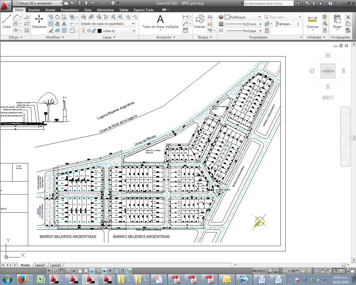Toggle grid display in status bar
The width and height of the screenshot is (356, 285).
61,271
